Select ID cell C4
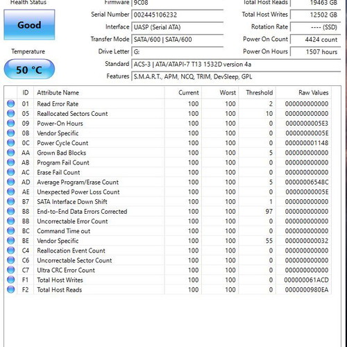 26,251
